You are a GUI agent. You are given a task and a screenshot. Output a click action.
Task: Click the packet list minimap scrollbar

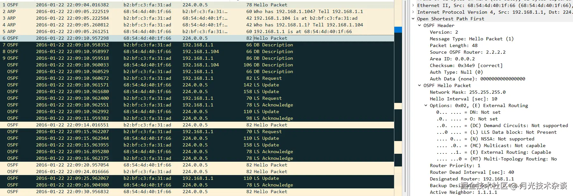398,98
